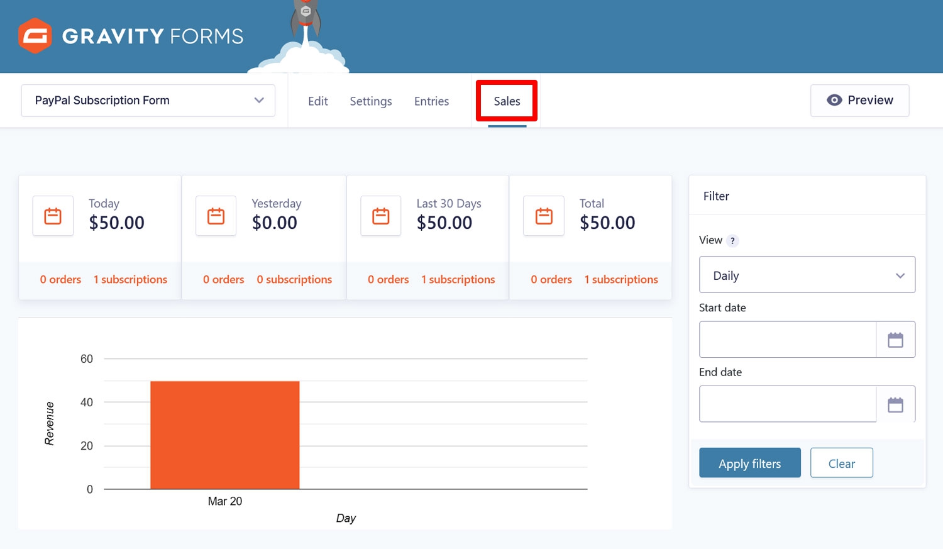Click '0 orders' under Last 30 Days
This screenshot has width=943, height=549.
point(388,279)
